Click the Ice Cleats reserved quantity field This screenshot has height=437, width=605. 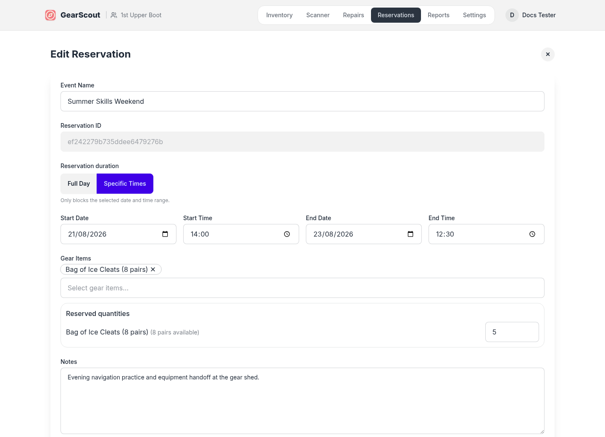click(x=512, y=332)
